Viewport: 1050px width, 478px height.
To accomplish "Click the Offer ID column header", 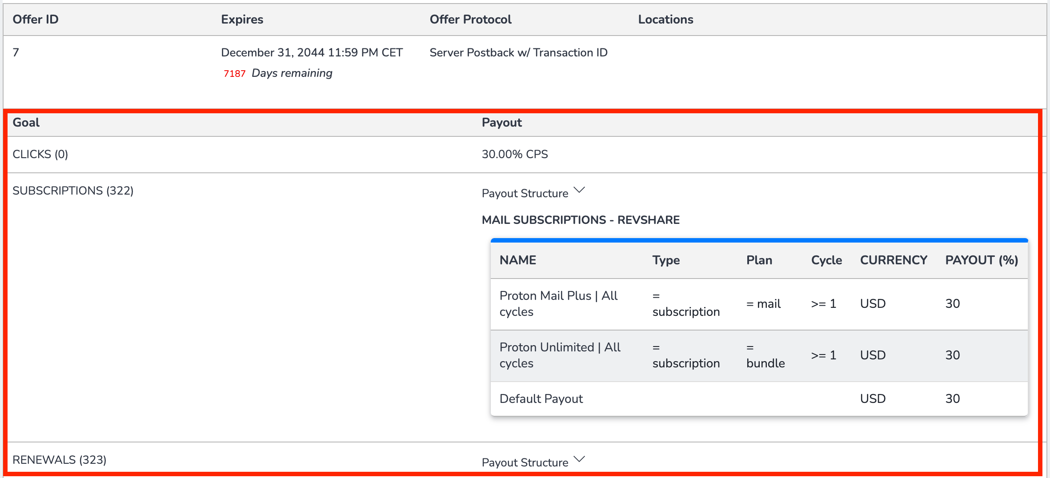I will (36, 19).
